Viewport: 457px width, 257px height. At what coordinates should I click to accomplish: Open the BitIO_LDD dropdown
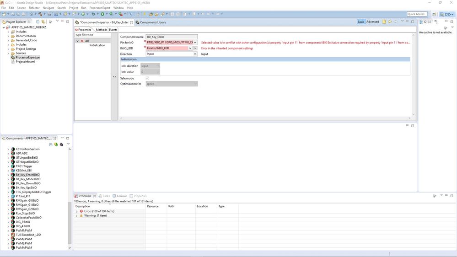point(190,48)
